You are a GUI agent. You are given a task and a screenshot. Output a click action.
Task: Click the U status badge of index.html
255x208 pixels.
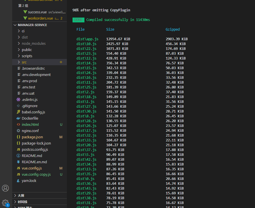61,125
